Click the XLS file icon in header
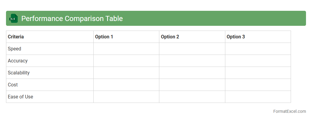This screenshot has height=120, width=312. (x=13, y=18)
